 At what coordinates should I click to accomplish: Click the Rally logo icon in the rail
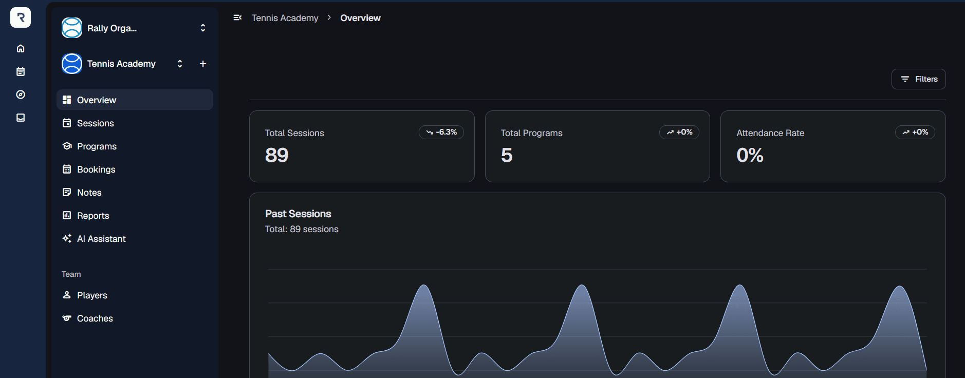(x=21, y=17)
